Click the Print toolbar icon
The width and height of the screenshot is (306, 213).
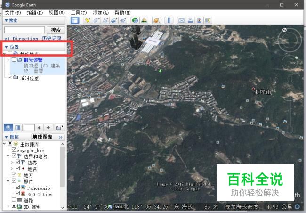[x=190, y=20]
